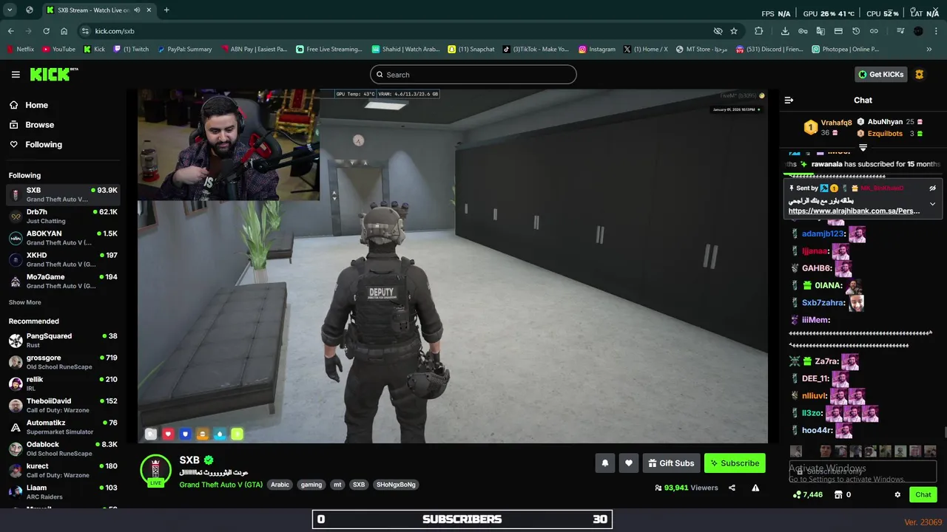The image size is (947, 532).
Task: Expand the gift leaderboard arrow
Action: (863, 148)
